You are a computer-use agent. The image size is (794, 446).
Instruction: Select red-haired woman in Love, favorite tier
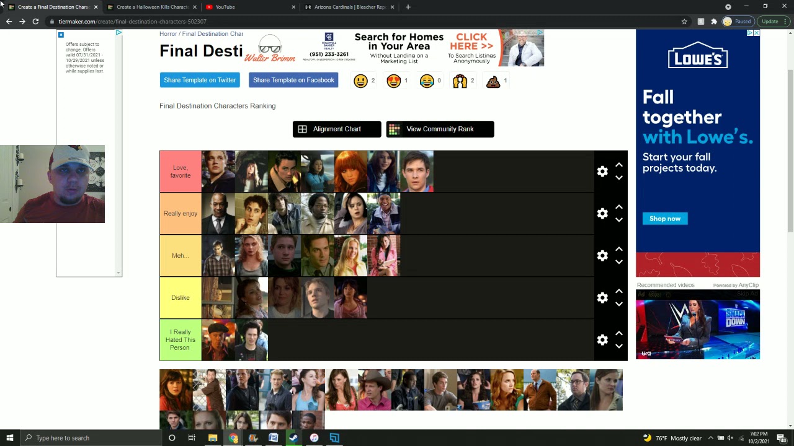click(x=350, y=172)
